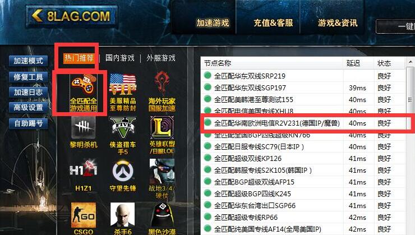The width and height of the screenshot is (415, 235).
Task: Select the 全匹配全游戏通用 gamepad icon
Action: pyautogui.click(x=84, y=93)
